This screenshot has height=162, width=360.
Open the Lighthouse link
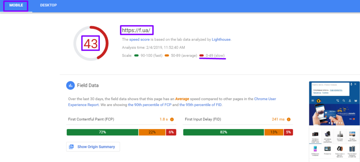[x=221, y=40]
